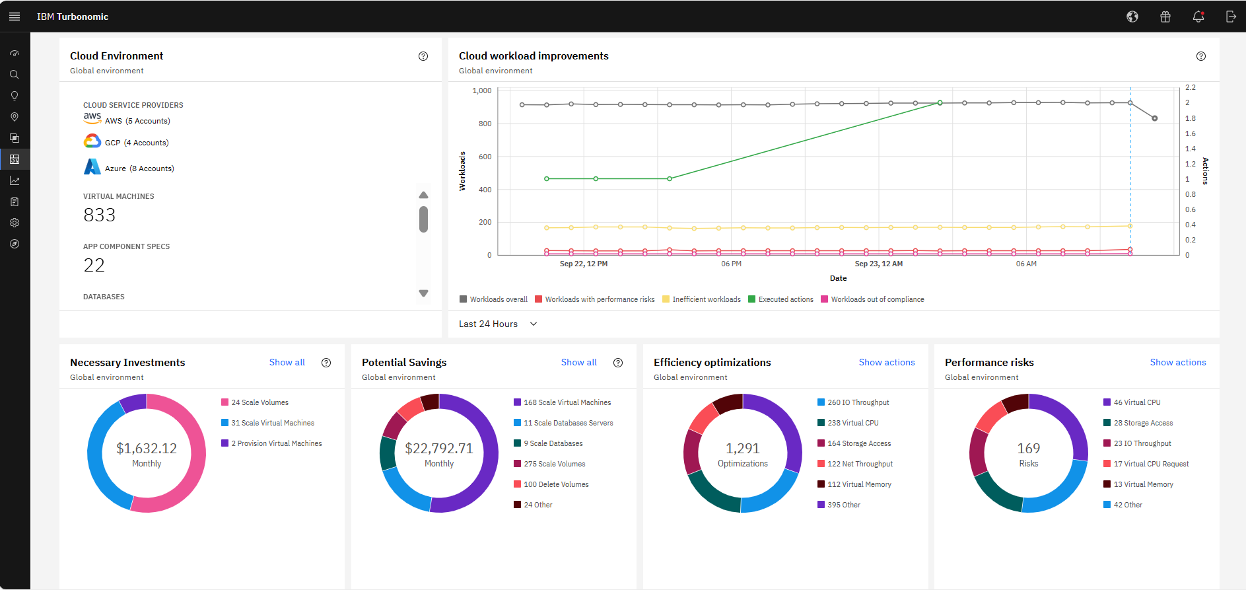This screenshot has width=1246, height=590.
Task: Open help for Cloud workload improvements
Action: click(1201, 56)
